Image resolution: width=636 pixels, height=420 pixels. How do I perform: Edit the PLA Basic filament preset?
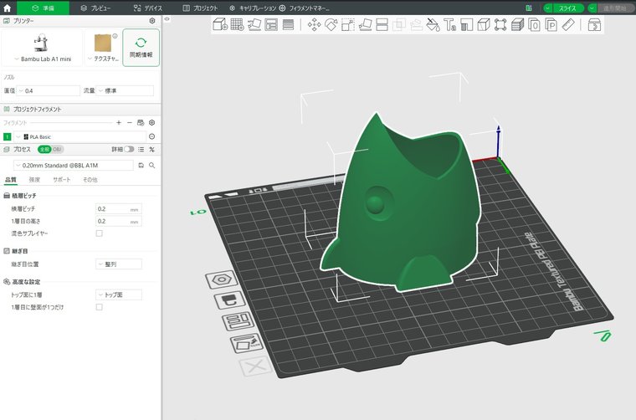tap(152, 136)
